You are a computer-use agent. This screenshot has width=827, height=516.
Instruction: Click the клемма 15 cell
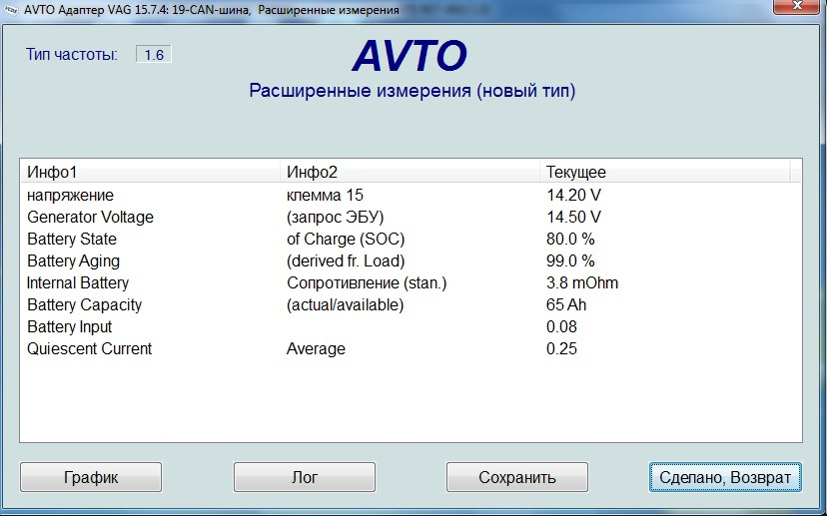click(325, 195)
